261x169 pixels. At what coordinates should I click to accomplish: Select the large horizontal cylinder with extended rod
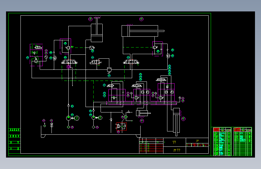pos(143,31)
